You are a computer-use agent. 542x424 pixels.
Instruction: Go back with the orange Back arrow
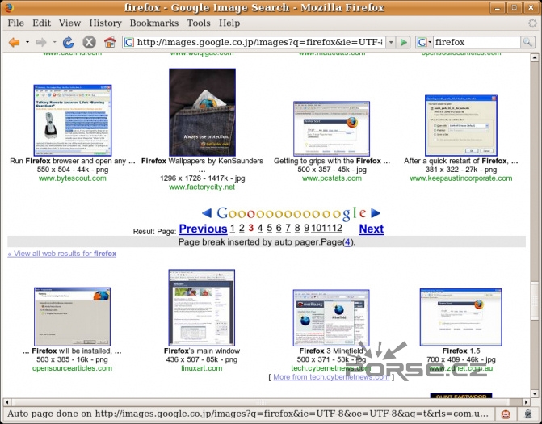[x=15, y=42]
